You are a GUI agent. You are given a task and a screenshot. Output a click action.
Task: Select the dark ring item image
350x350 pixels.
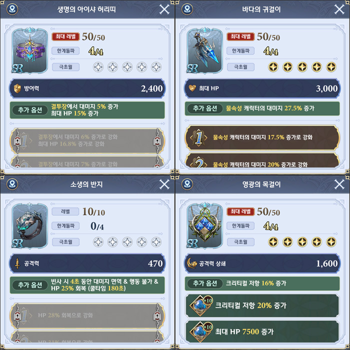[x=30, y=225]
